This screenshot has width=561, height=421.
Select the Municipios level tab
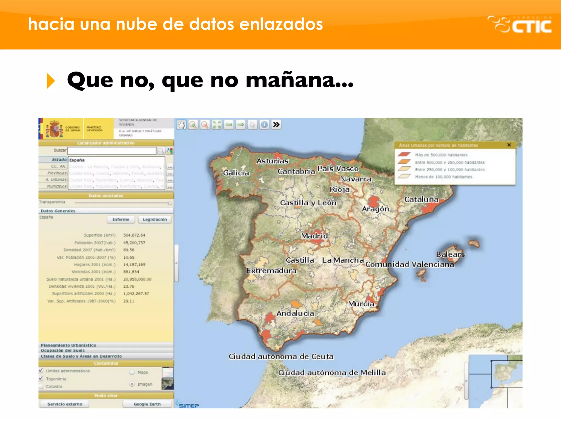click(x=53, y=186)
